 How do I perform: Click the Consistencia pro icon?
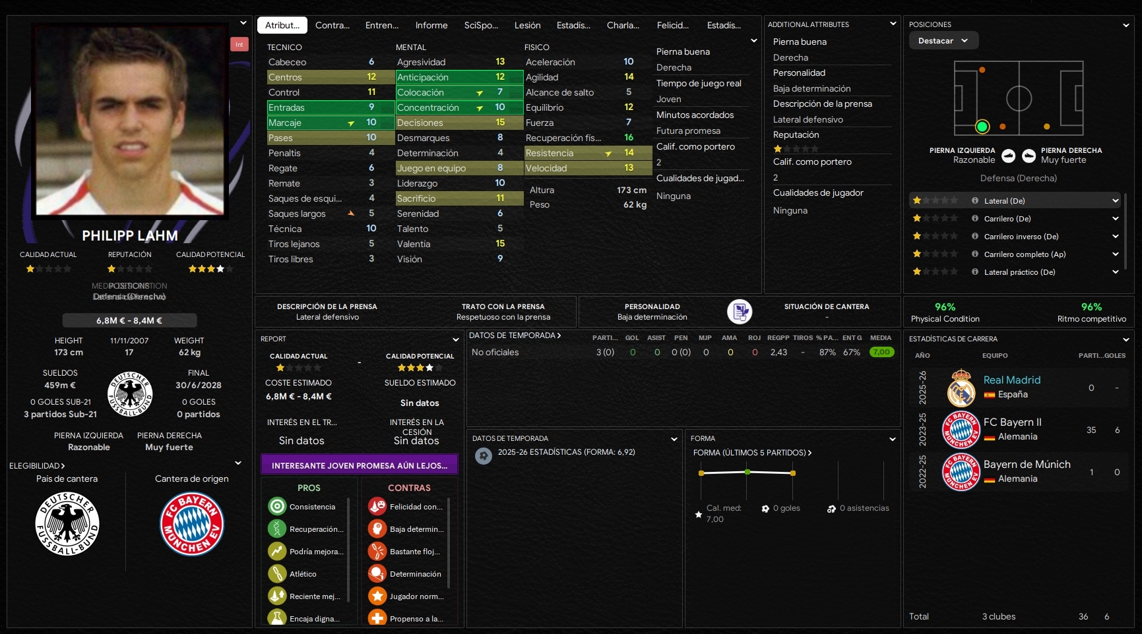point(277,507)
